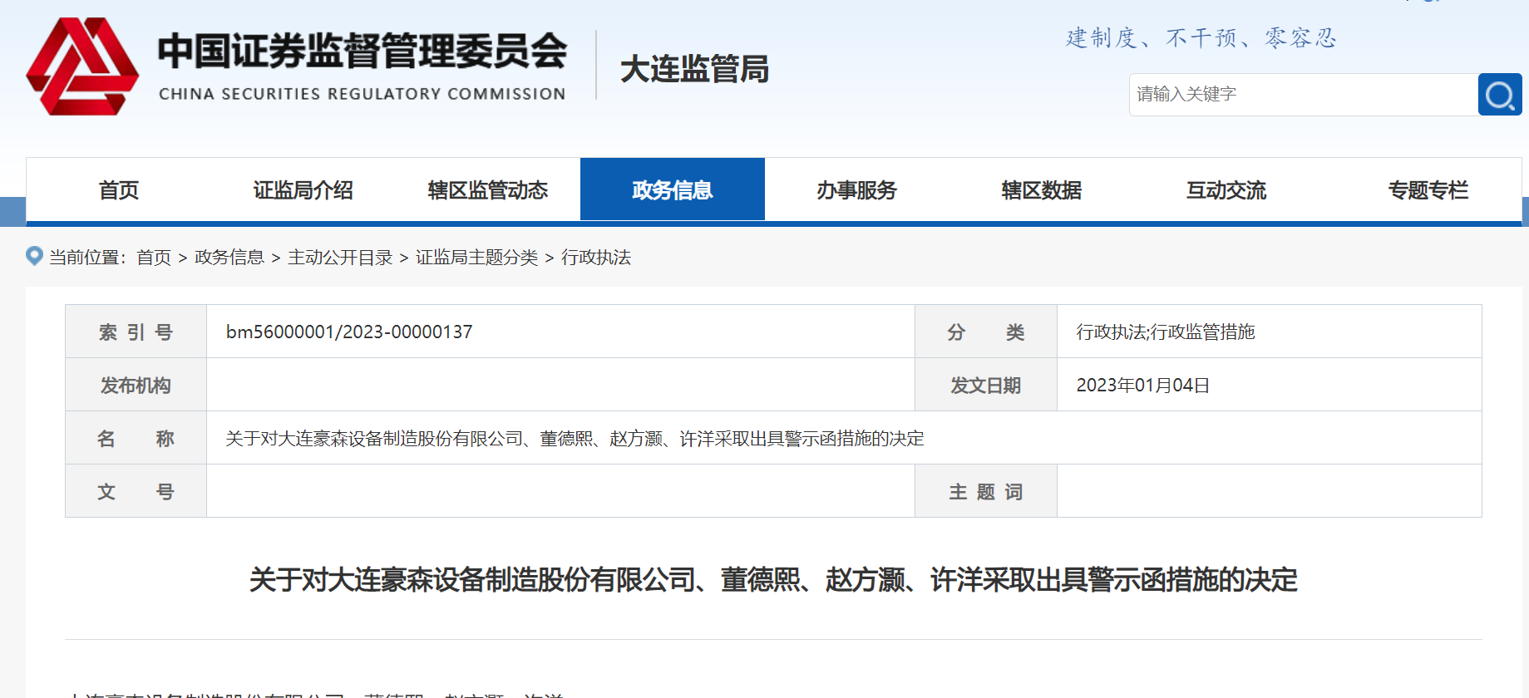This screenshot has height=698, width=1529.
Task: Click the 首页 breadcrumb link
Action: click(x=154, y=258)
